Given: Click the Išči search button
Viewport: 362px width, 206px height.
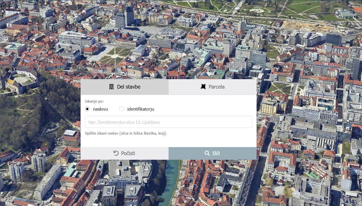Looking at the screenshot, I should point(213,153).
